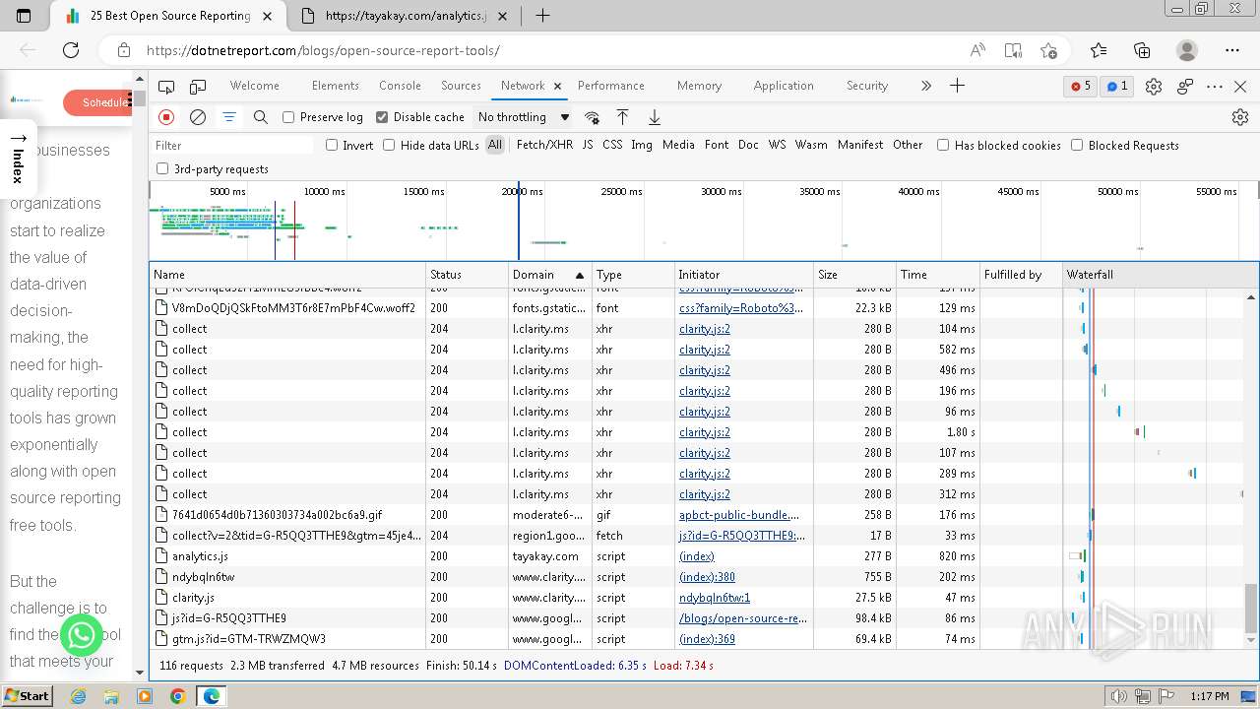Viewport: 1260px width, 709px height.
Task: Click the record network log button
Action: (166, 117)
